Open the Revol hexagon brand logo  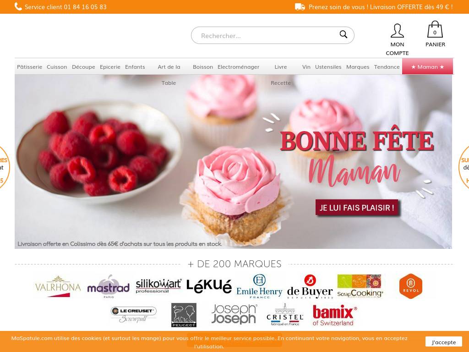point(411,286)
